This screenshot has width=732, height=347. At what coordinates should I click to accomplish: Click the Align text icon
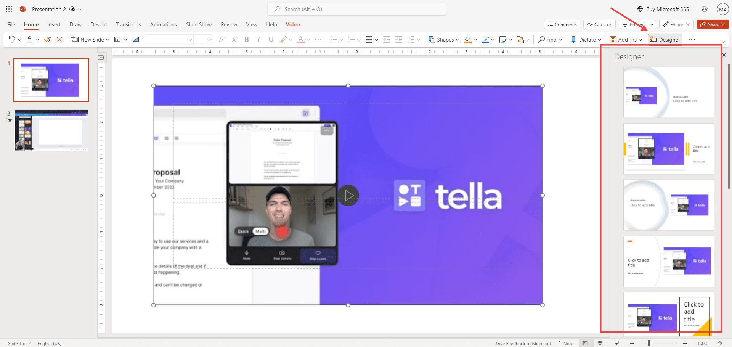point(369,39)
